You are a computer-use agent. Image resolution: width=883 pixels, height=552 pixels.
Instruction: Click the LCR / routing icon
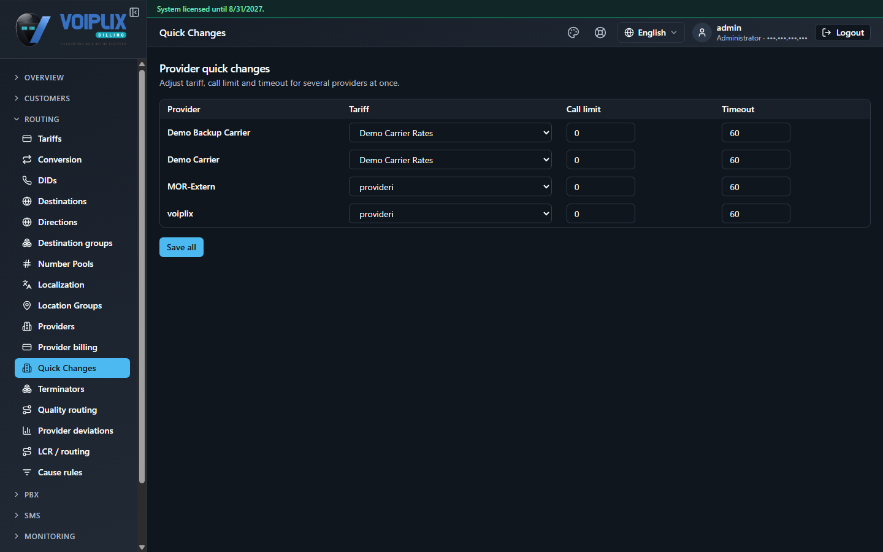pos(27,451)
